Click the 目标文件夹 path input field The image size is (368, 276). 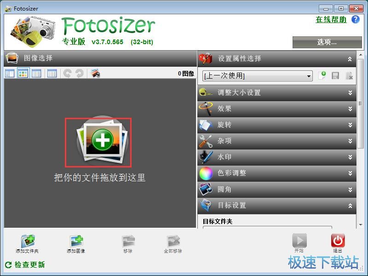(x=267, y=227)
